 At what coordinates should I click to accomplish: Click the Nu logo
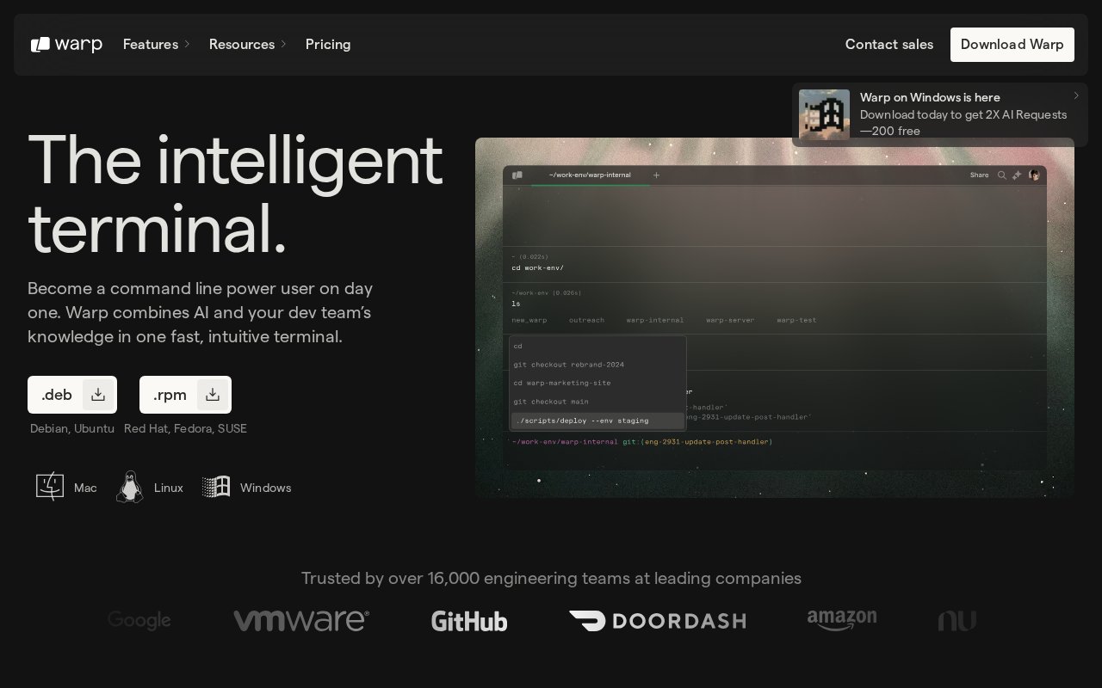click(x=957, y=620)
